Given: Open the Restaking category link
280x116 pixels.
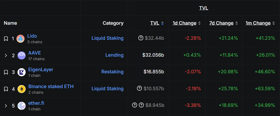Looking at the screenshot, I should (x=112, y=72).
